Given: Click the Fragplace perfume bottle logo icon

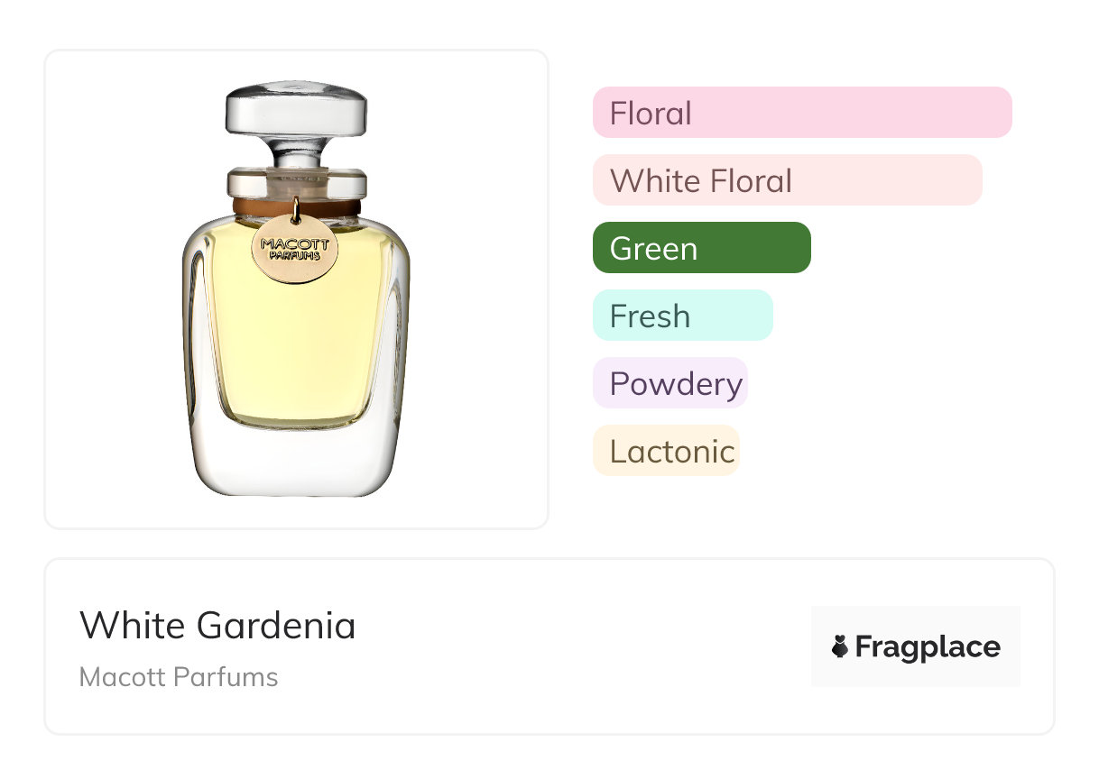Looking at the screenshot, I should 840,646.
